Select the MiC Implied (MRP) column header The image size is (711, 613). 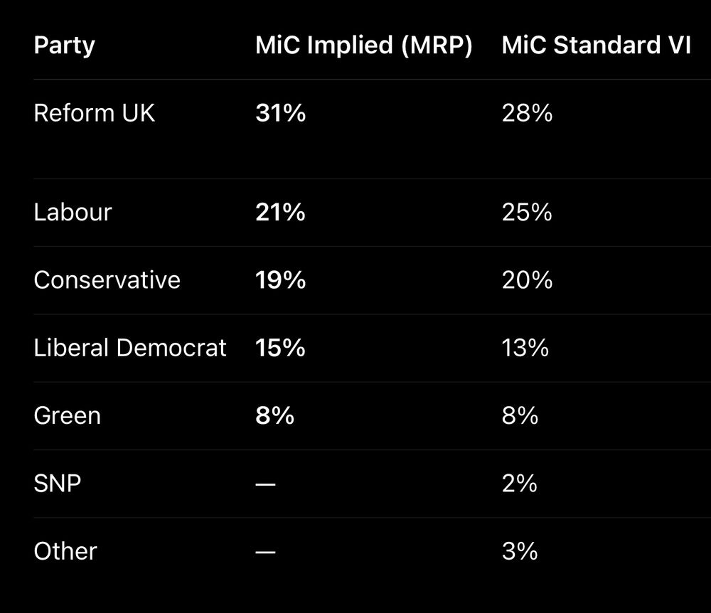pyautogui.click(x=363, y=46)
